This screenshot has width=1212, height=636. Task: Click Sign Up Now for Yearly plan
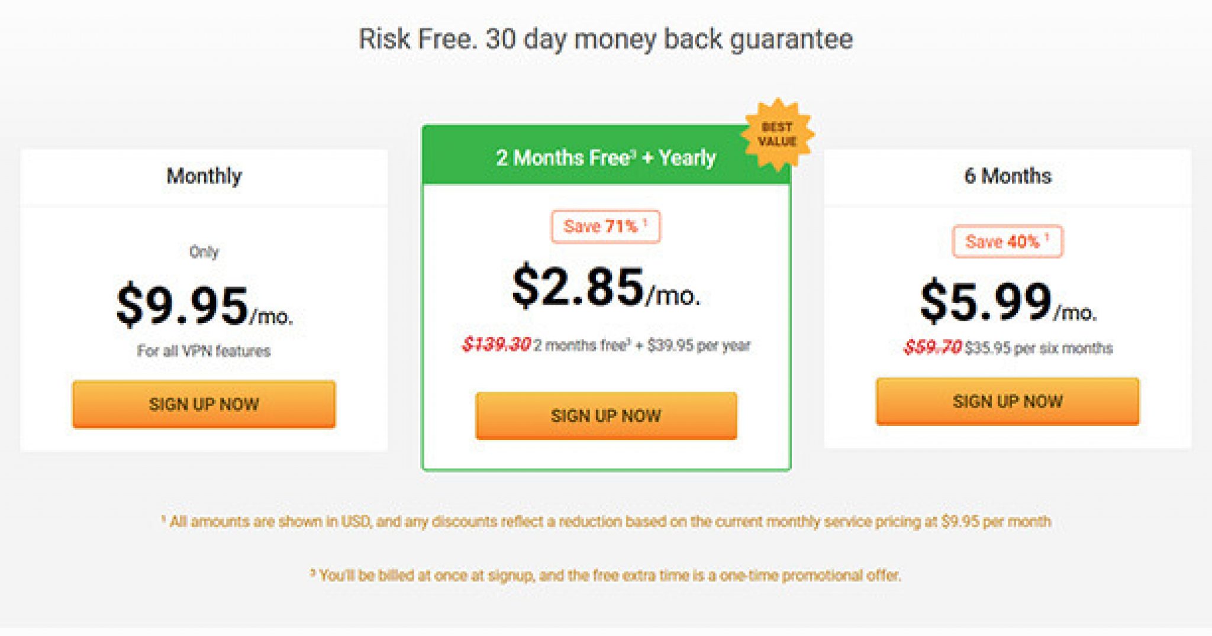[606, 415]
